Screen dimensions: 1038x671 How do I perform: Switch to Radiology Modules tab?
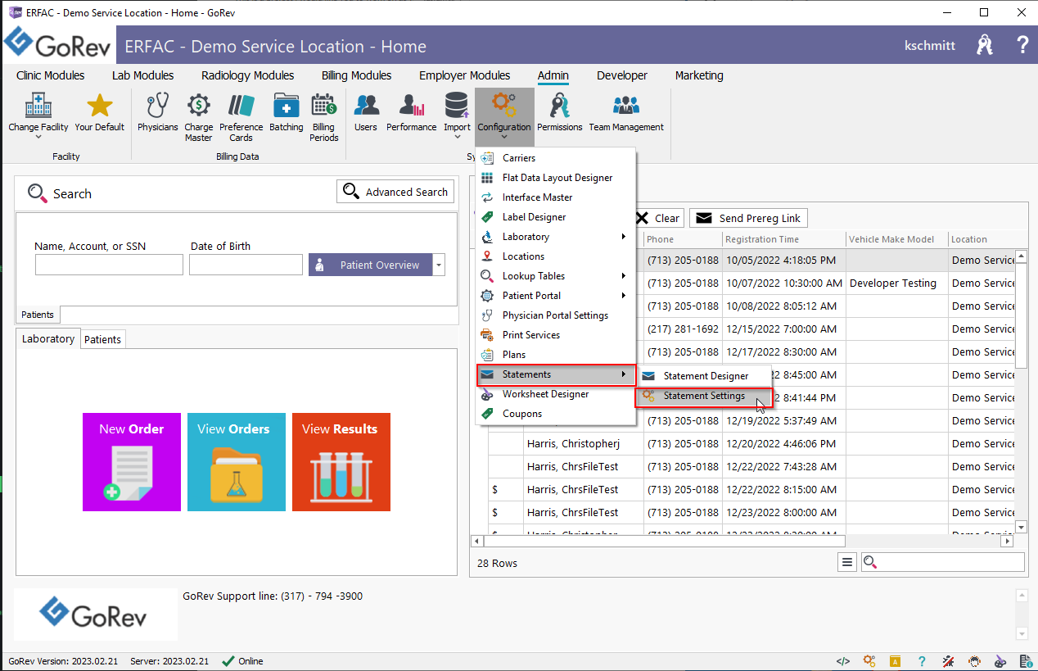tap(248, 75)
